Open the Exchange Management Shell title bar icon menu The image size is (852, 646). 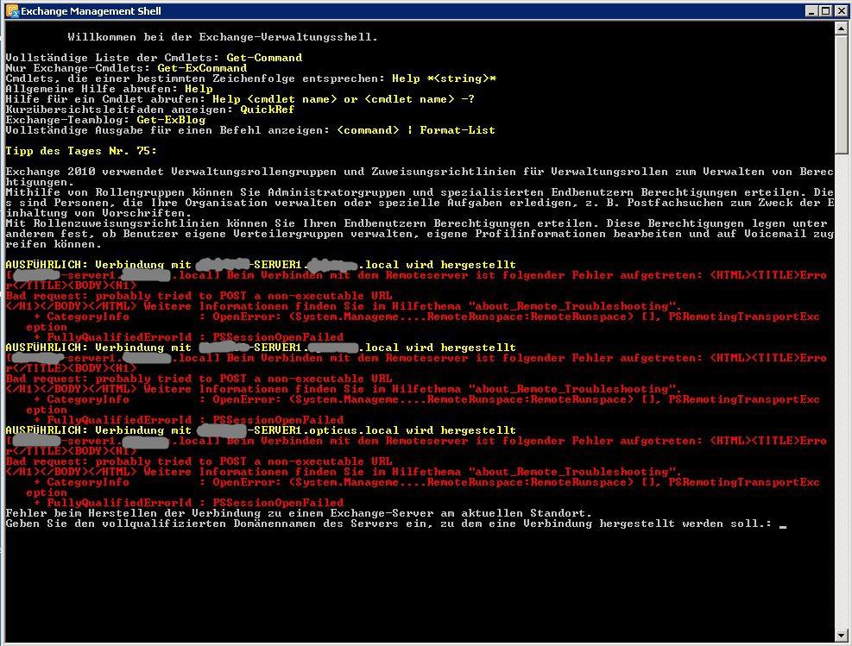(x=11, y=11)
